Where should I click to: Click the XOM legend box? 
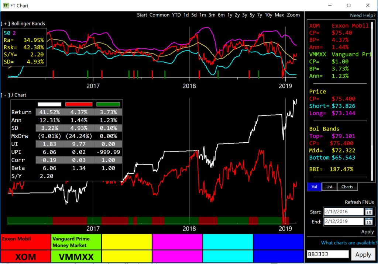[25, 257]
